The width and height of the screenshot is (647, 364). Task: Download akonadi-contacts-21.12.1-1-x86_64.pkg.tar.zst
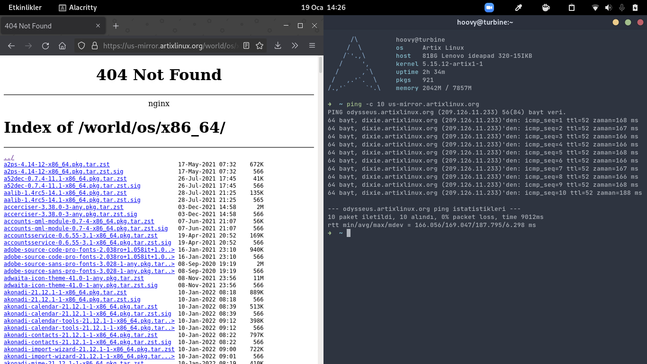[81, 335]
